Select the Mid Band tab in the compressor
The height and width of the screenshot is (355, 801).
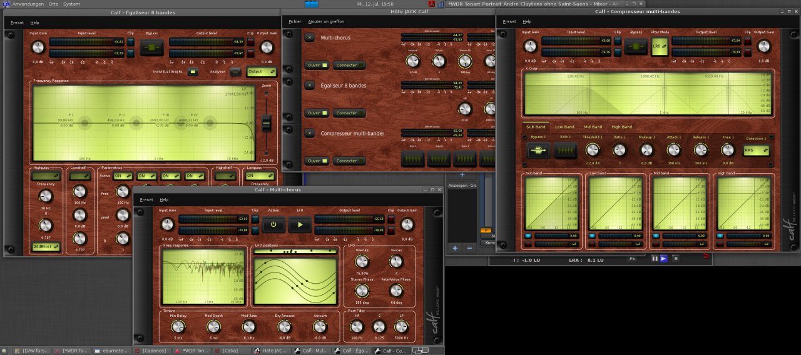point(593,127)
